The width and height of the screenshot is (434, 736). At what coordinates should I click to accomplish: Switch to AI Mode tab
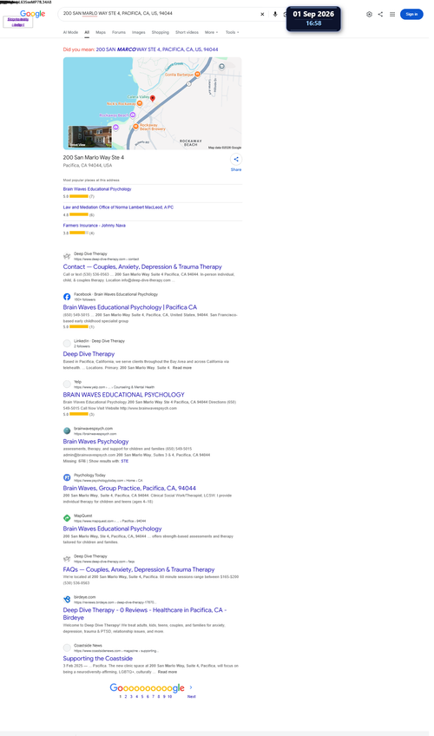(70, 32)
